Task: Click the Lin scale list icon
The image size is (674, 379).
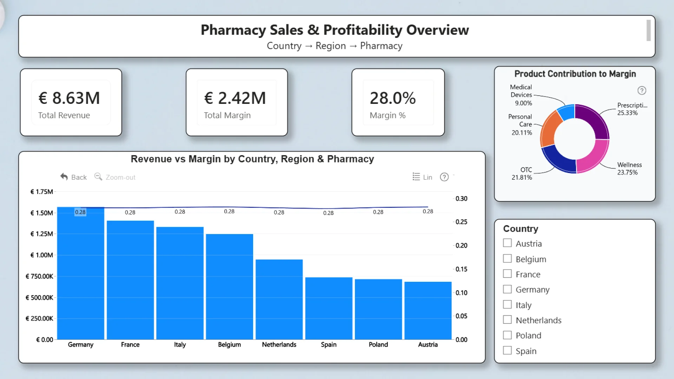Action: (x=416, y=177)
